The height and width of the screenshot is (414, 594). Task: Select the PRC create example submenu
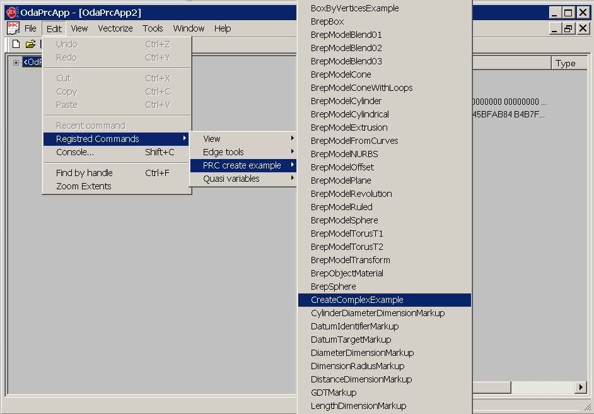tap(243, 165)
